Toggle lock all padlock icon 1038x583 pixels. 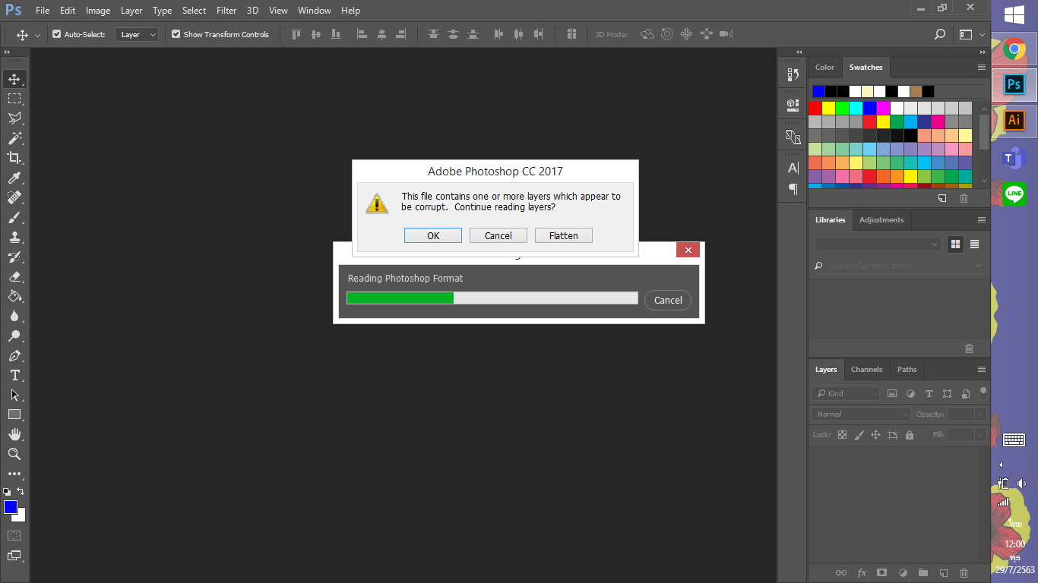click(x=910, y=435)
